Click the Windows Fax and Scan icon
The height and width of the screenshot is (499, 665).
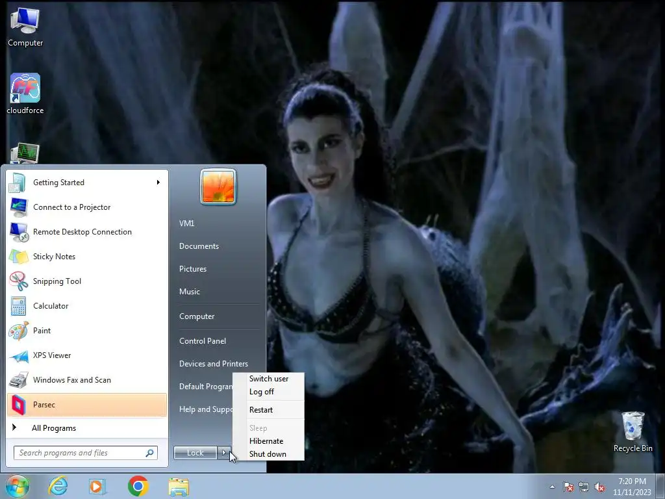(x=18, y=380)
